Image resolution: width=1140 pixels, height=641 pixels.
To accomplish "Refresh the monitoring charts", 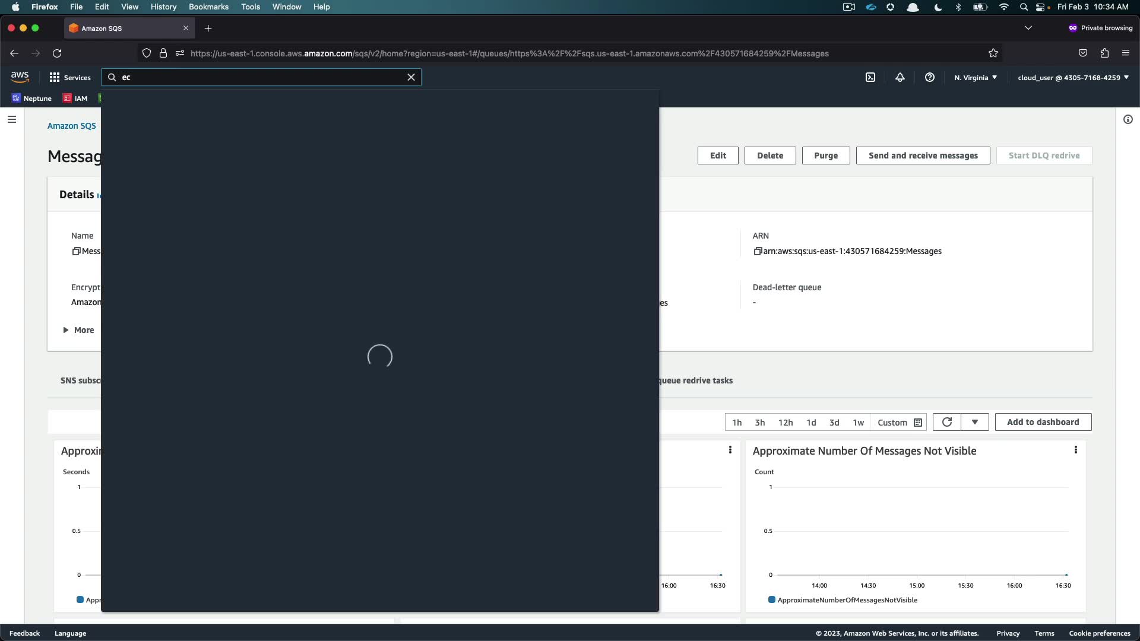I will (x=946, y=422).
